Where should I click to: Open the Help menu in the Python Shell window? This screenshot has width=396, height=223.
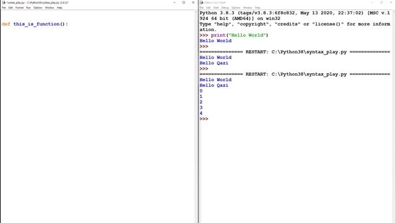[257, 8]
